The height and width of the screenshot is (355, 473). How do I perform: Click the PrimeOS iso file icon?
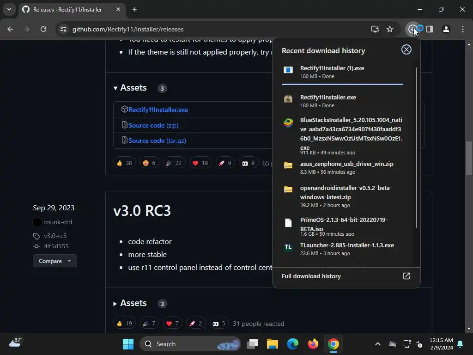click(x=288, y=223)
